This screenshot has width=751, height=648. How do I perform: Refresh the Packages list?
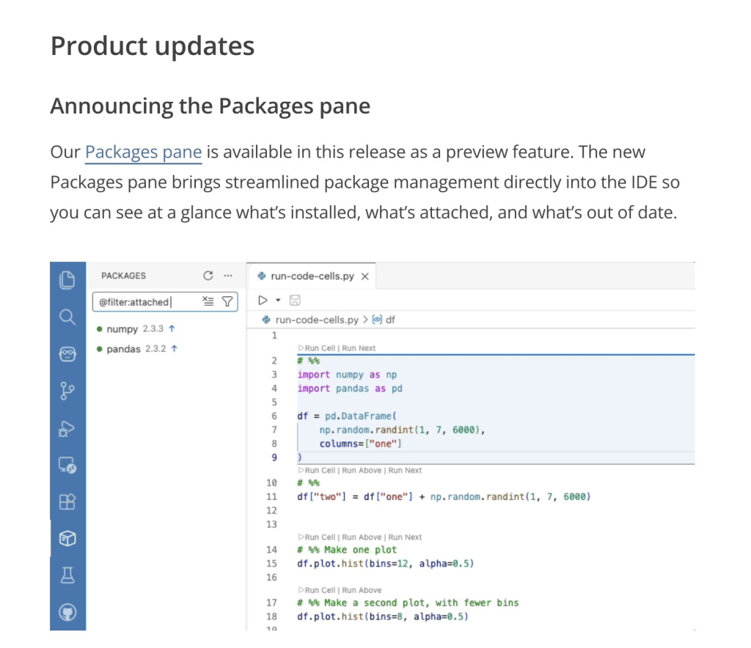(x=208, y=276)
